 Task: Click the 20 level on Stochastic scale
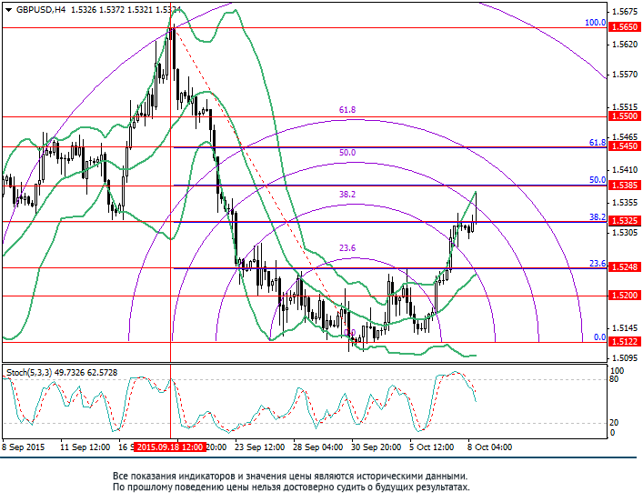614,423
